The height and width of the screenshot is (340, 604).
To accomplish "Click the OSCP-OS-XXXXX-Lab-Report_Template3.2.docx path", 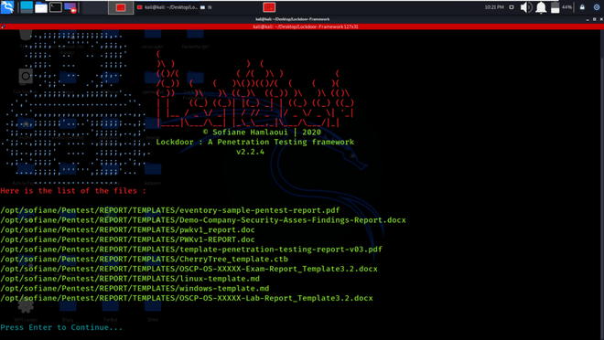I will click(x=187, y=298).
